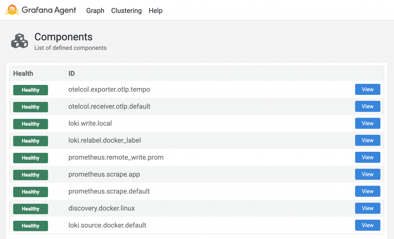View the prometheus.scrape.app component
Screen dimensions: 394x239
tap(367, 174)
